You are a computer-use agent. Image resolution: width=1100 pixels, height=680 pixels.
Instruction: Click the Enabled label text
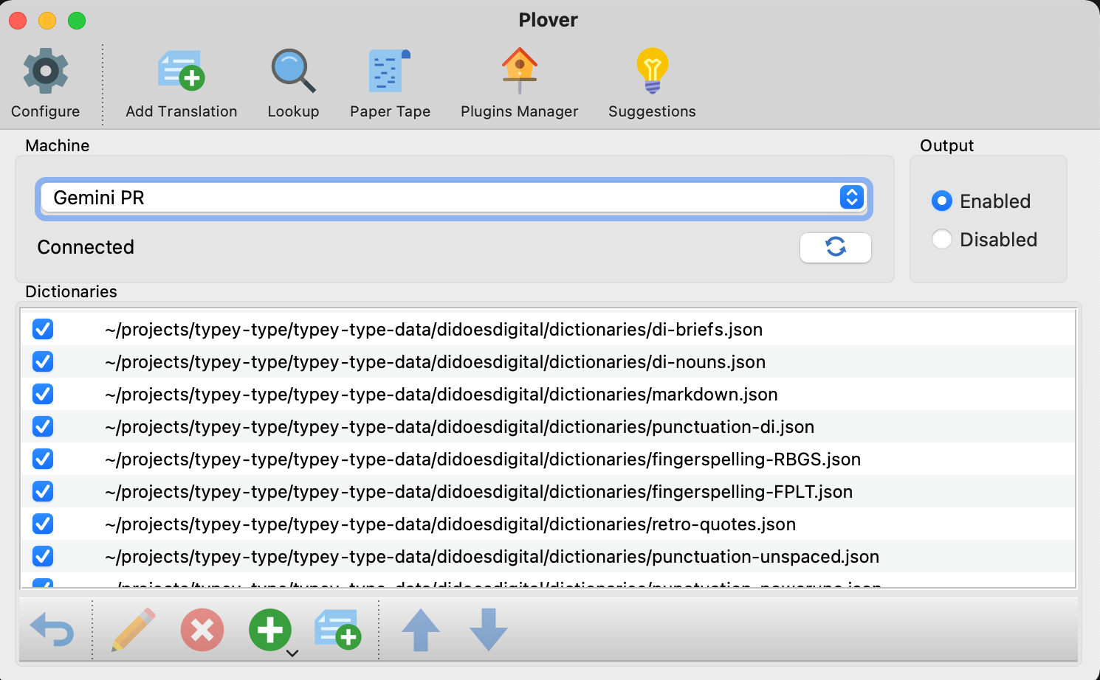point(995,201)
